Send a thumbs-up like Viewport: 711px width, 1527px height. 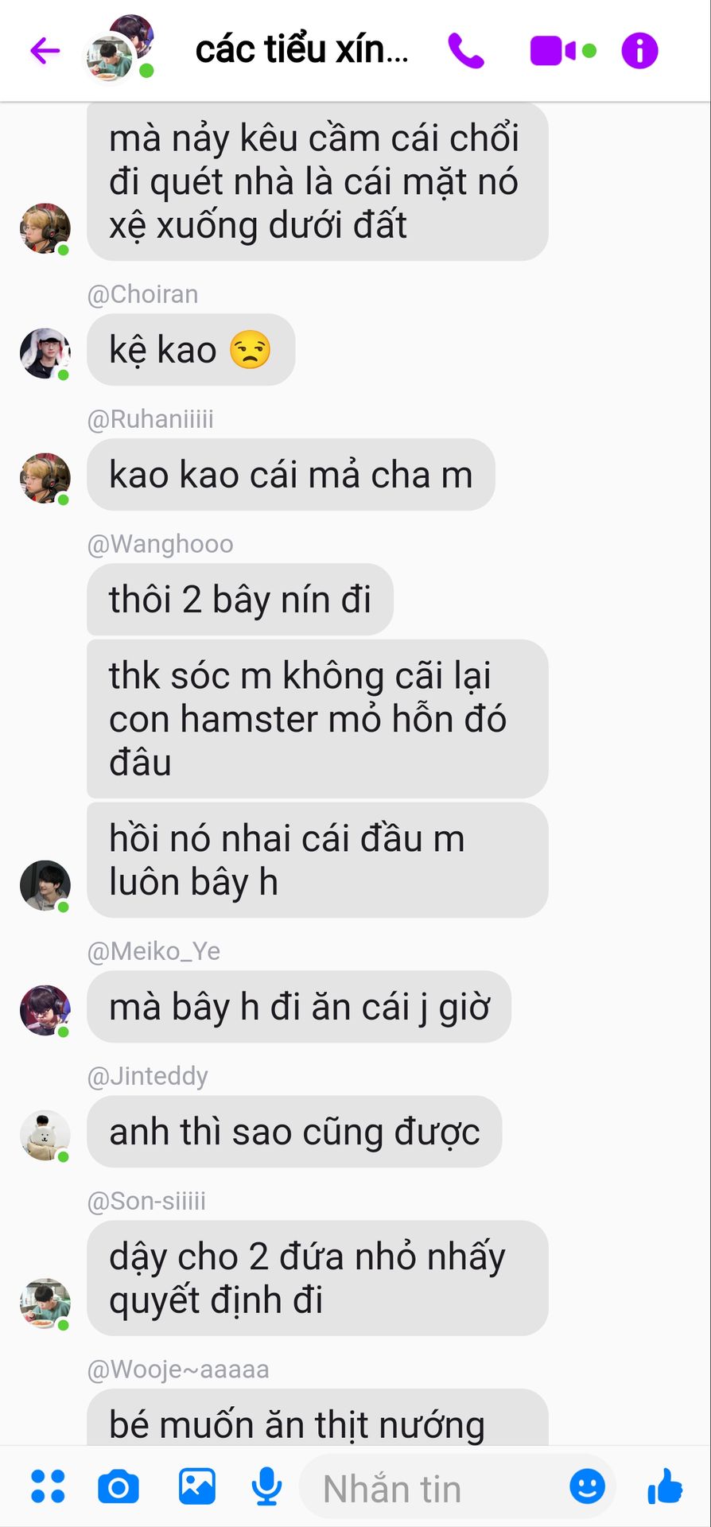[x=665, y=1486]
